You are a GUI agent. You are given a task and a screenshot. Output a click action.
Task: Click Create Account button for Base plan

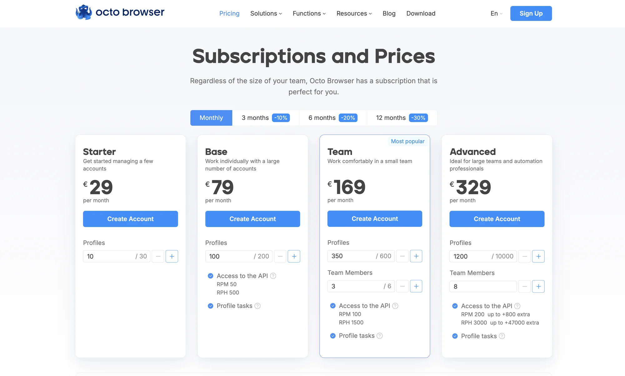(252, 219)
